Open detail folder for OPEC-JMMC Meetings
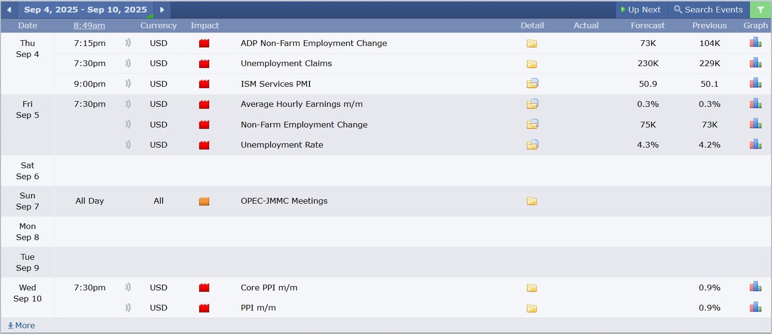This screenshot has height=334, width=772. (532, 201)
